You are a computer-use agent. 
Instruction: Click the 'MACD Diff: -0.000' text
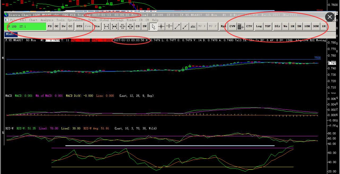(79, 96)
